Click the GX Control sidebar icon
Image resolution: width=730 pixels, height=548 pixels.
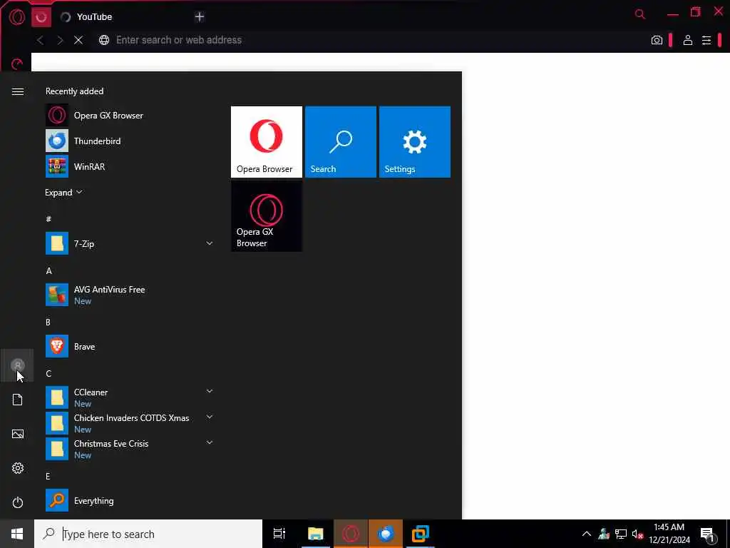17,64
